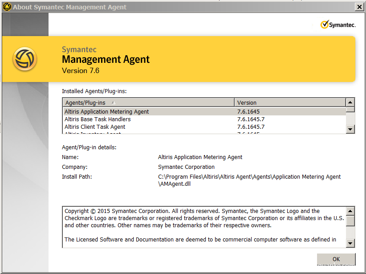
Task: Select the partially visible Altiris Inventory Agent row
Action: tap(204, 132)
